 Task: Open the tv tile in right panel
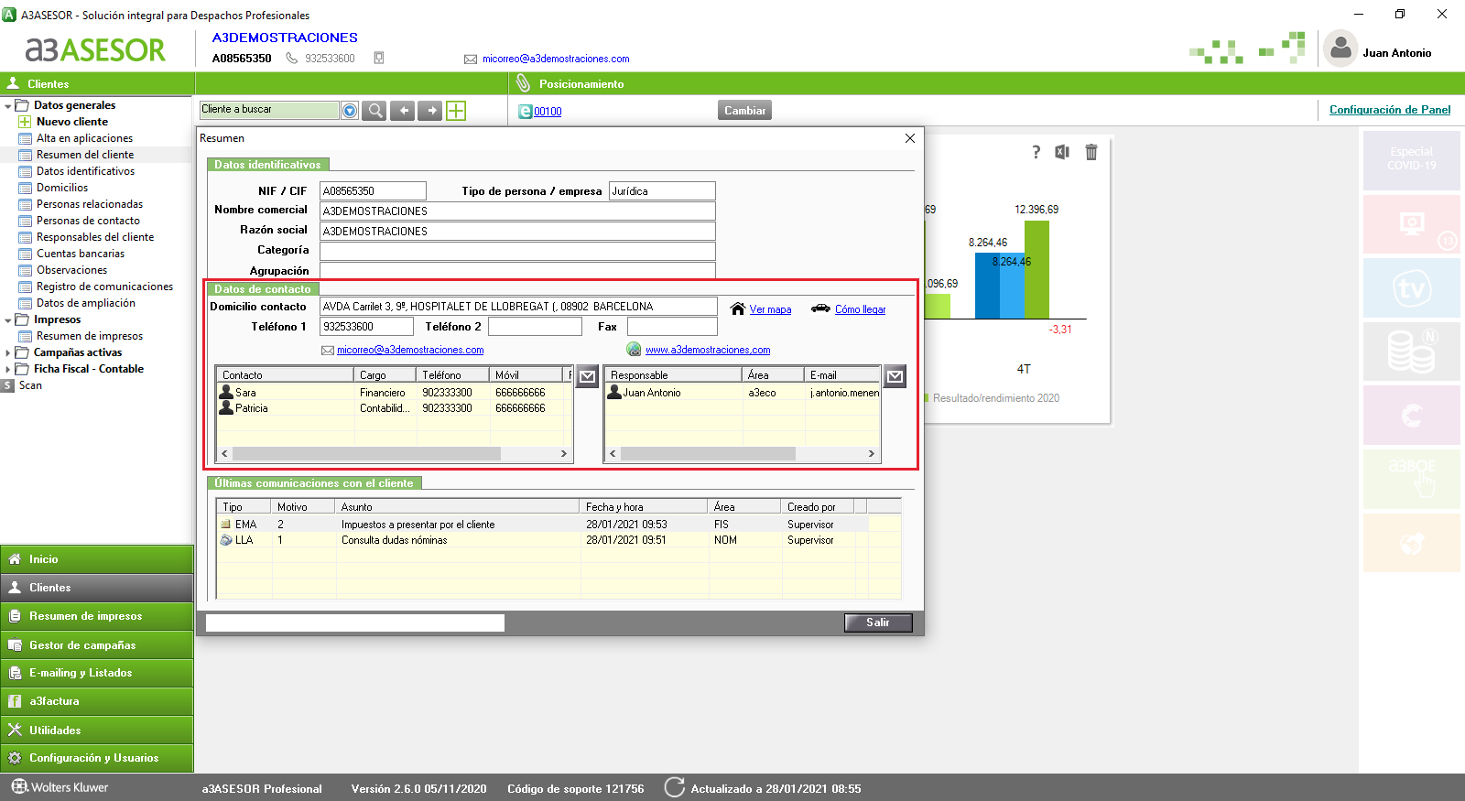coord(1411,287)
